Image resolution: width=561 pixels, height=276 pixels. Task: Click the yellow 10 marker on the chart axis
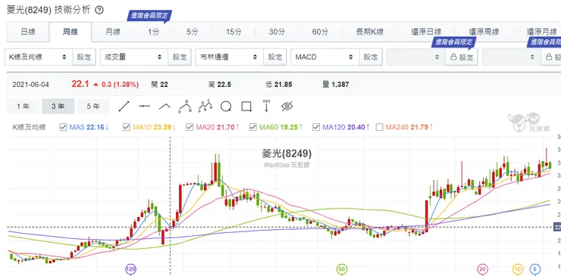[x=518, y=270]
